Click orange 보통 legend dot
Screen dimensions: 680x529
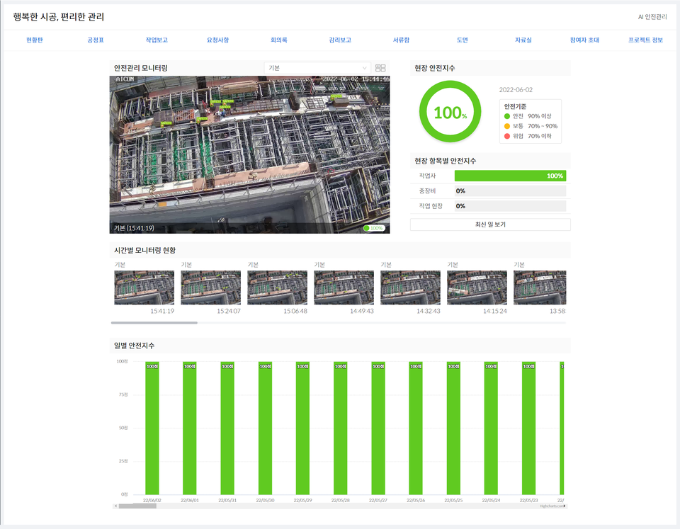[x=507, y=126]
